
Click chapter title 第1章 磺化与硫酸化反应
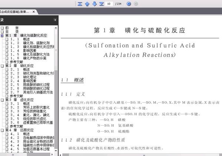139,30
